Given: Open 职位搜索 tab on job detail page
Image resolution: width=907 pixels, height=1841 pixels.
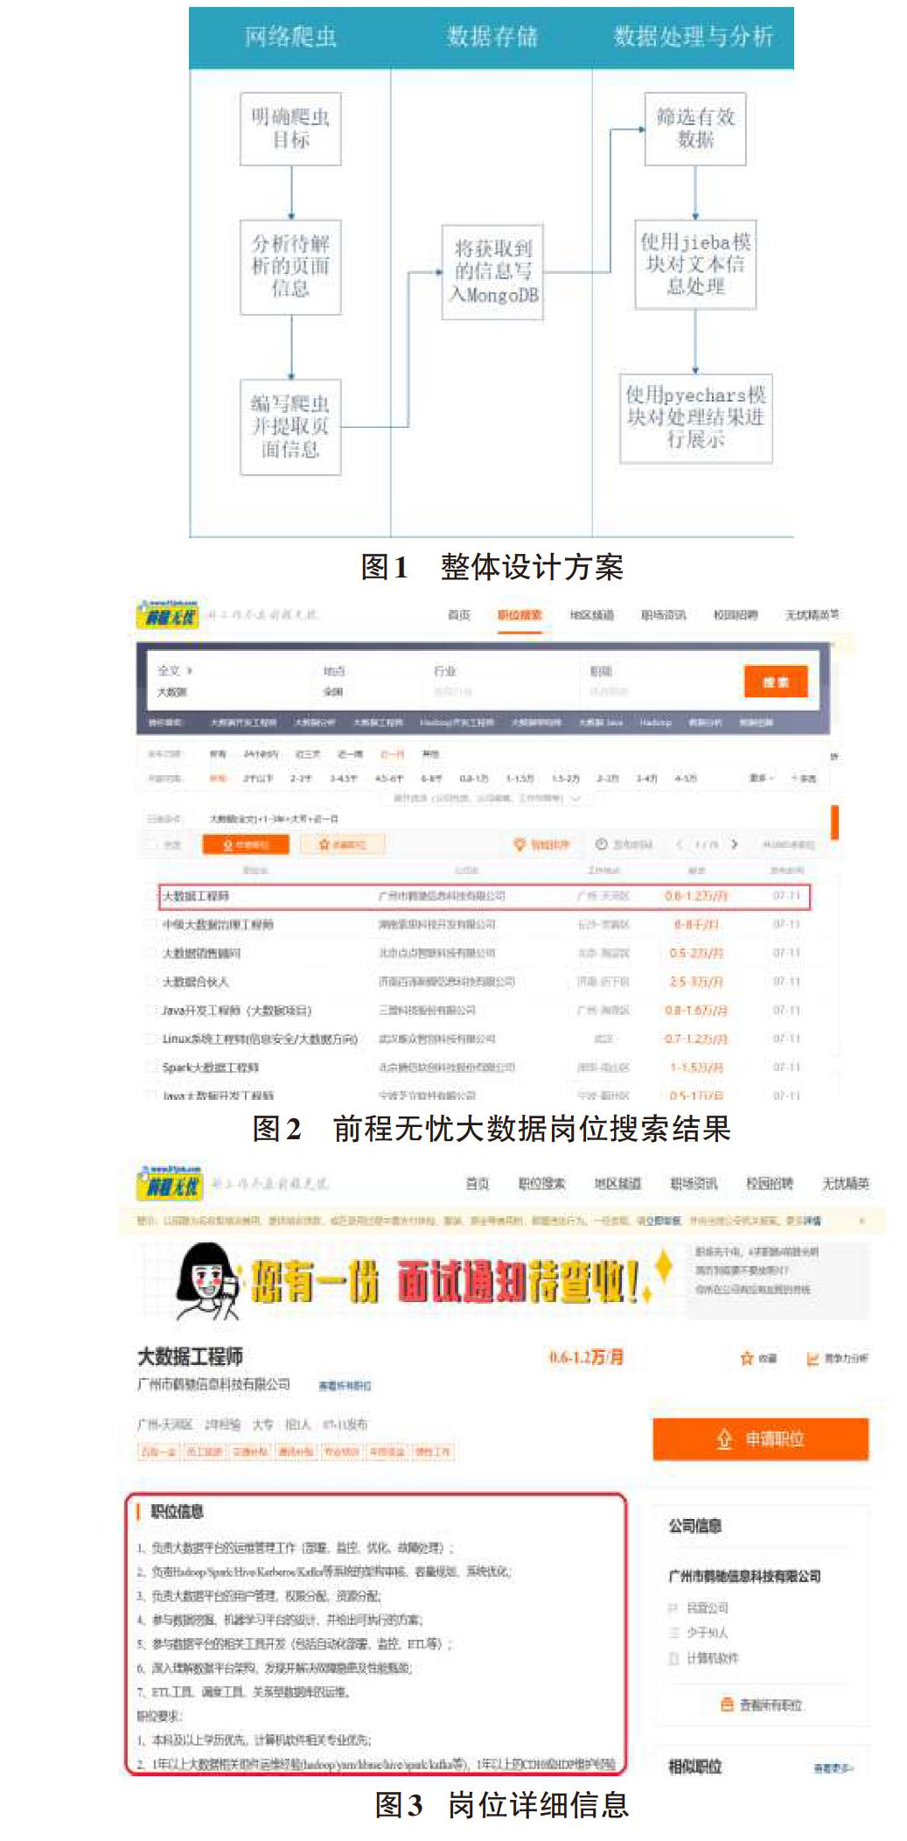Looking at the screenshot, I should pyautogui.click(x=541, y=1183).
